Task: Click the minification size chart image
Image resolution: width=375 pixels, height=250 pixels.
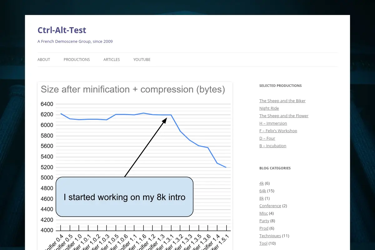Action: click(x=135, y=166)
